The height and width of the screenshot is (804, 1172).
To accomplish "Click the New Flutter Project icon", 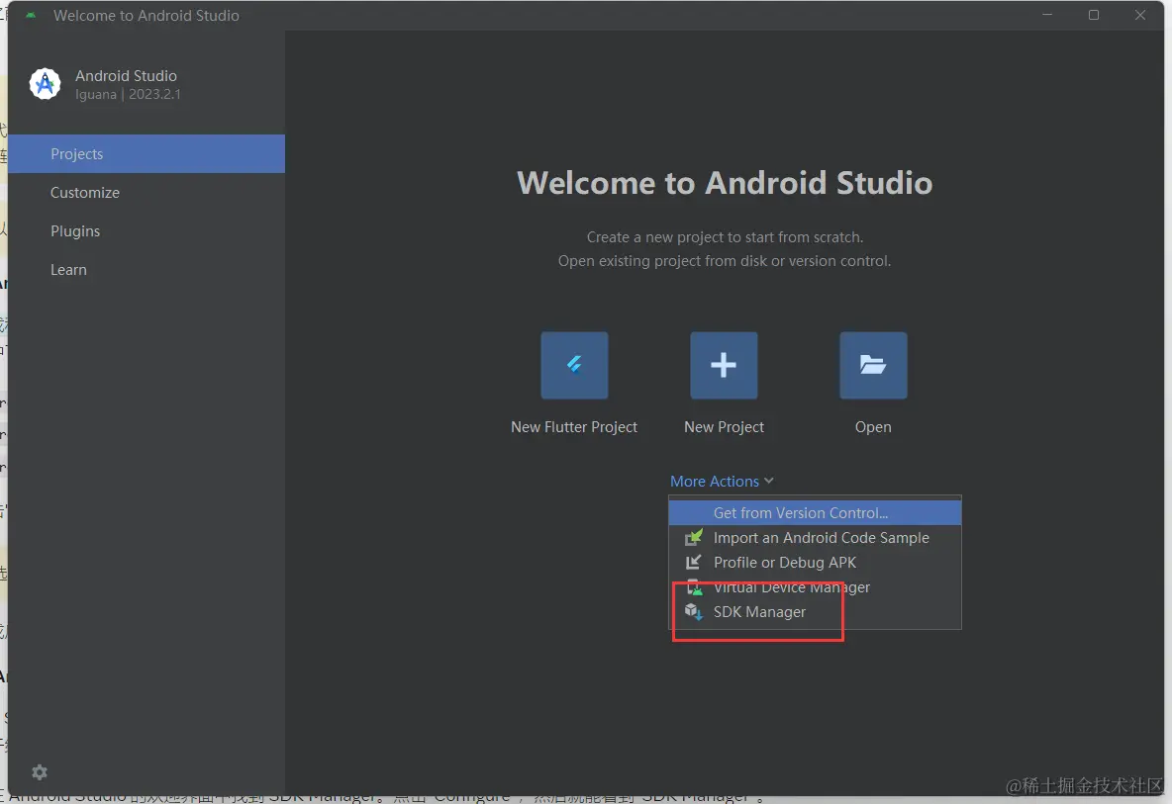I will click(x=574, y=365).
